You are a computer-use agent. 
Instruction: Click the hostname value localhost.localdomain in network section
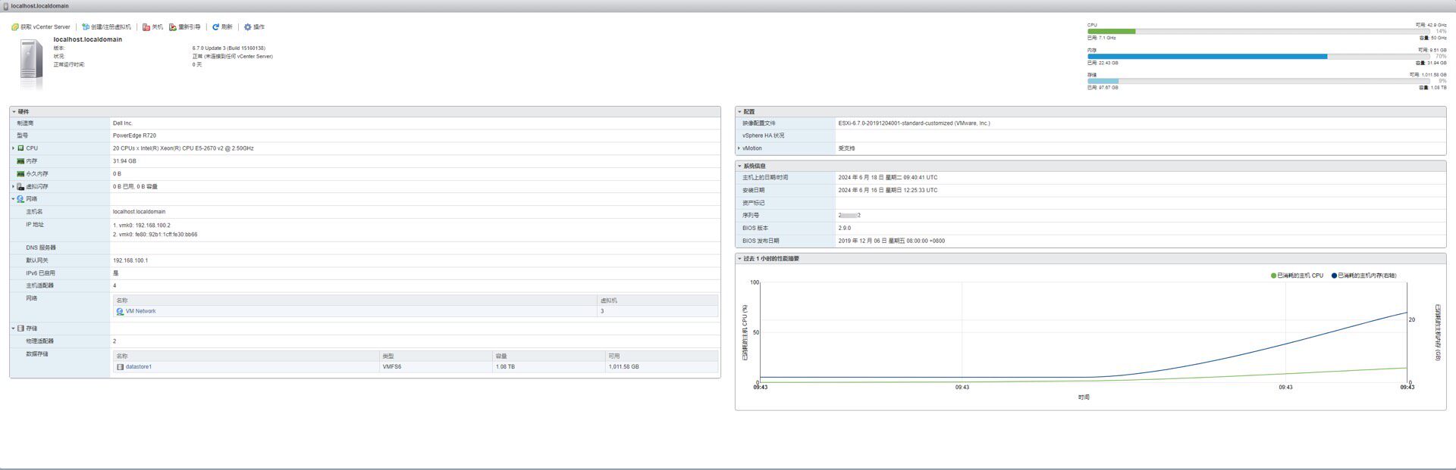[x=139, y=212]
